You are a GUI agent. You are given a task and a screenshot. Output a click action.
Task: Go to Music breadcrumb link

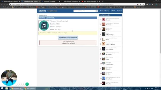tap(45, 15)
